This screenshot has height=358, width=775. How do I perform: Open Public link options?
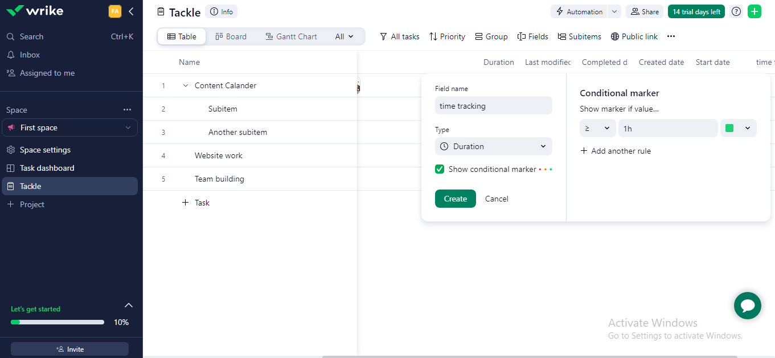(634, 36)
